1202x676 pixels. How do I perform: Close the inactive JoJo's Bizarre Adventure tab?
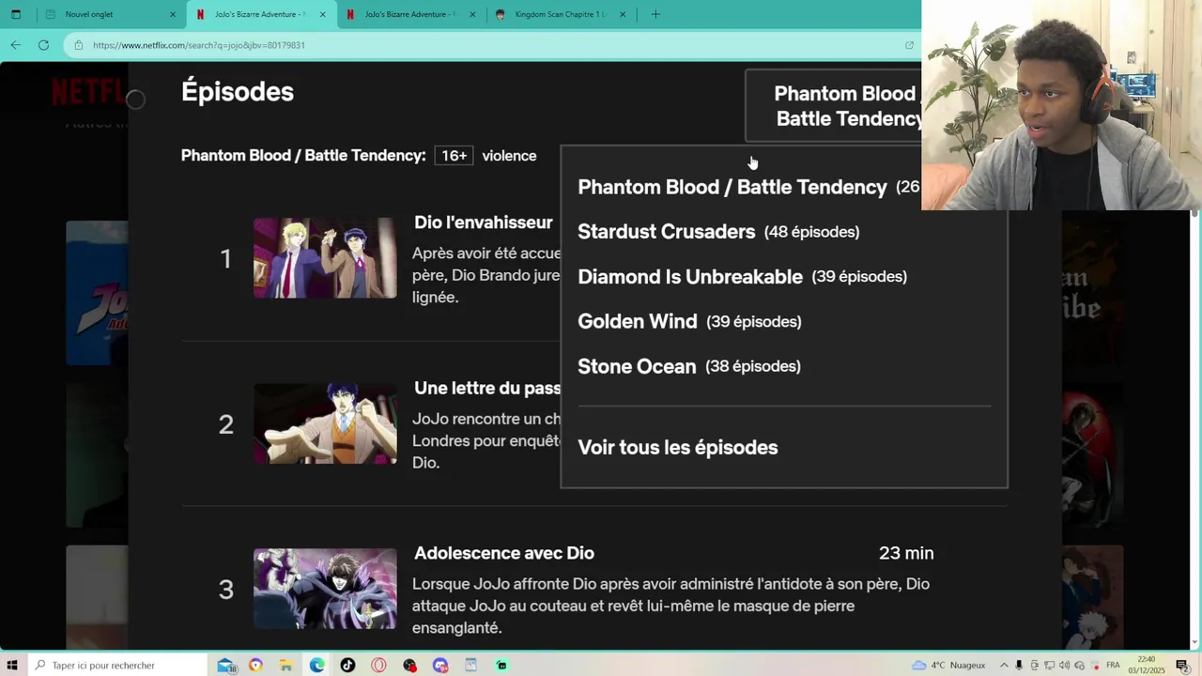point(472,14)
